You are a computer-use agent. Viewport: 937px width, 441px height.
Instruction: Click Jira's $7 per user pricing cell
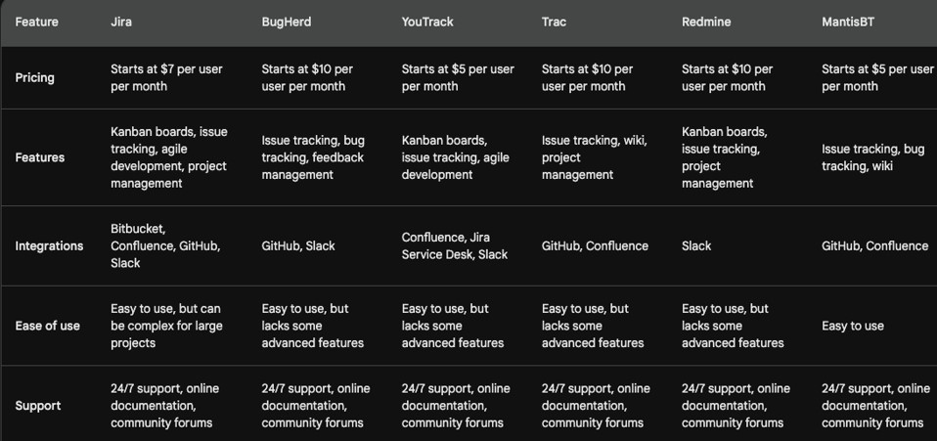pos(166,77)
